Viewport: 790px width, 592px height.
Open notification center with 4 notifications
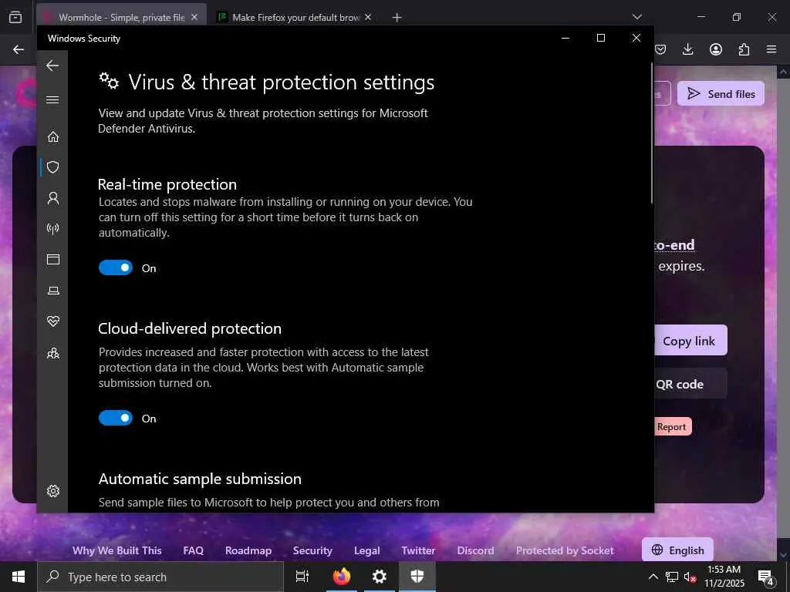766,577
